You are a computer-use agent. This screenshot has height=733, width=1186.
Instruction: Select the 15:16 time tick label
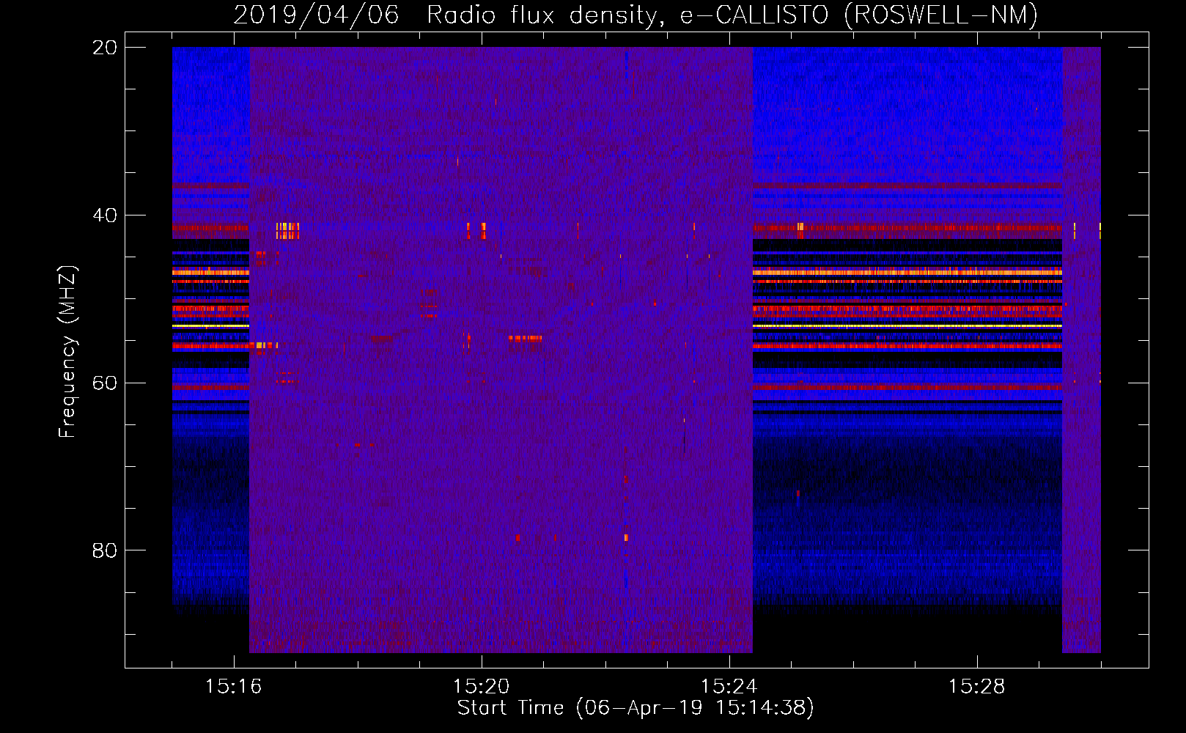point(233,687)
